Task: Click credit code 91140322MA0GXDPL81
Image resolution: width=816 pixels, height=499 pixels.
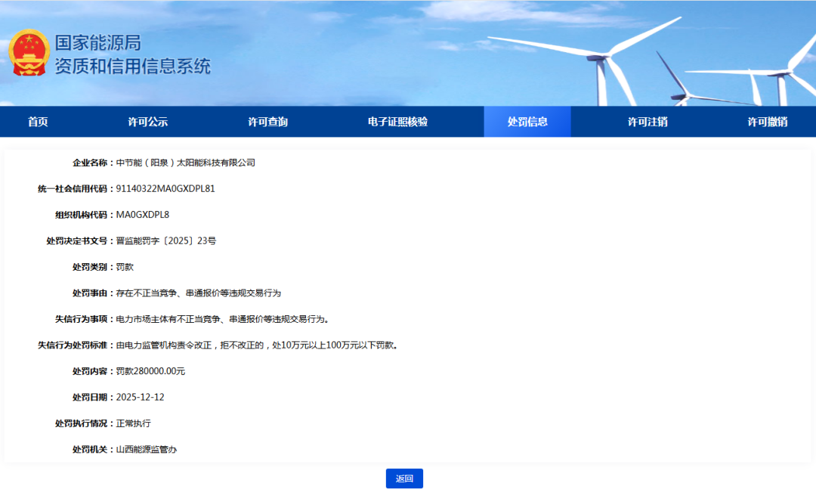Action: tap(165, 189)
